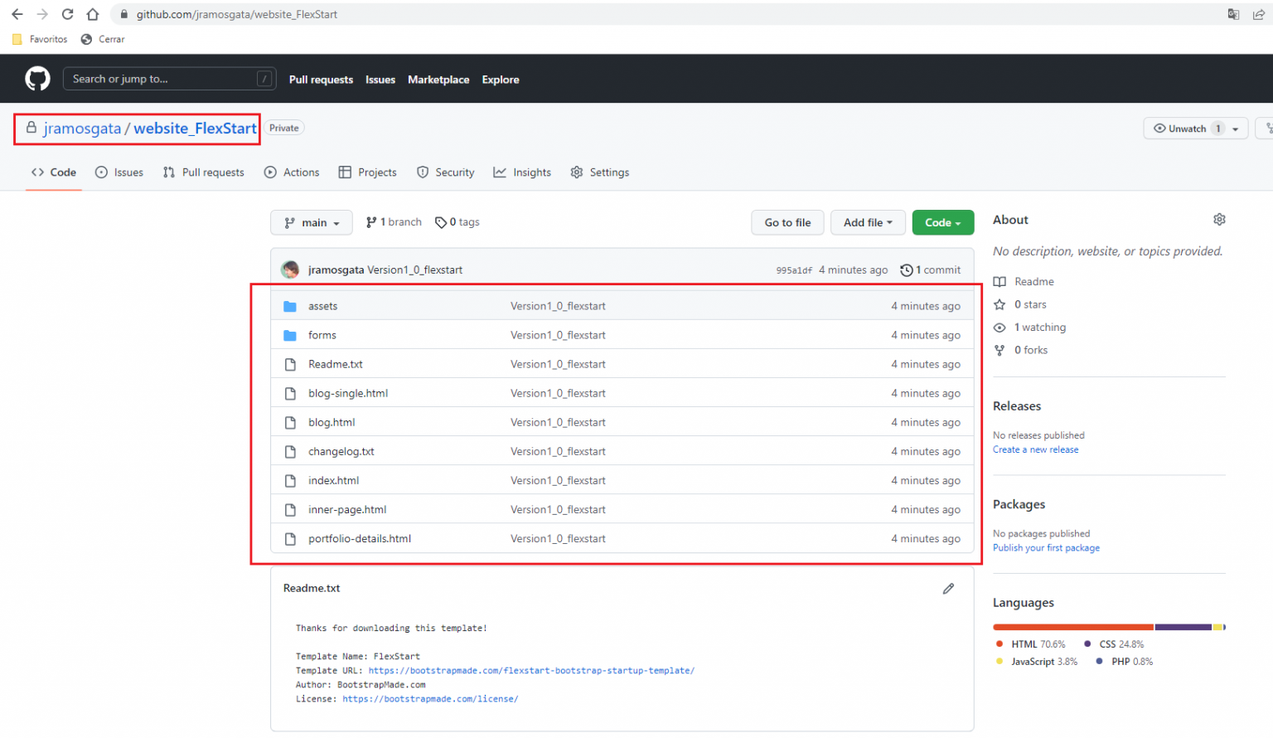Open the jramosgata owner link
The image size is (1273, 738).
(82, 129)
